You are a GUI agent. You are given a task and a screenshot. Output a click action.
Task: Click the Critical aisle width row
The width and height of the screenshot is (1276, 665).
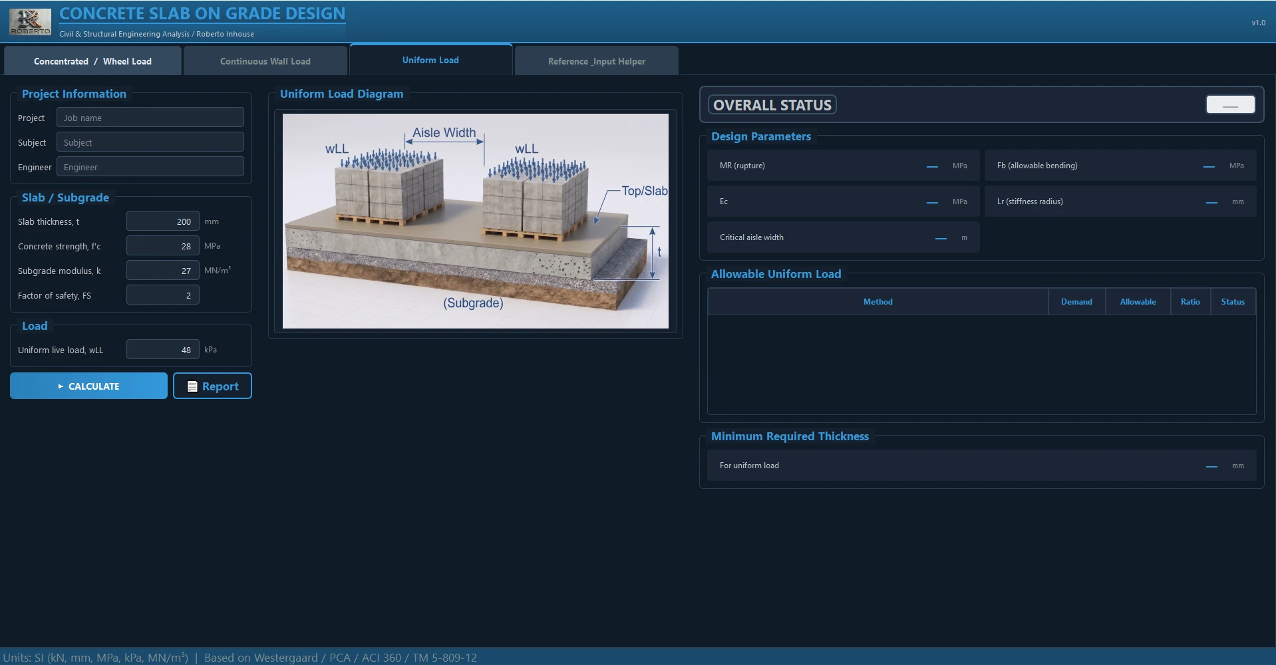point(843,237)
